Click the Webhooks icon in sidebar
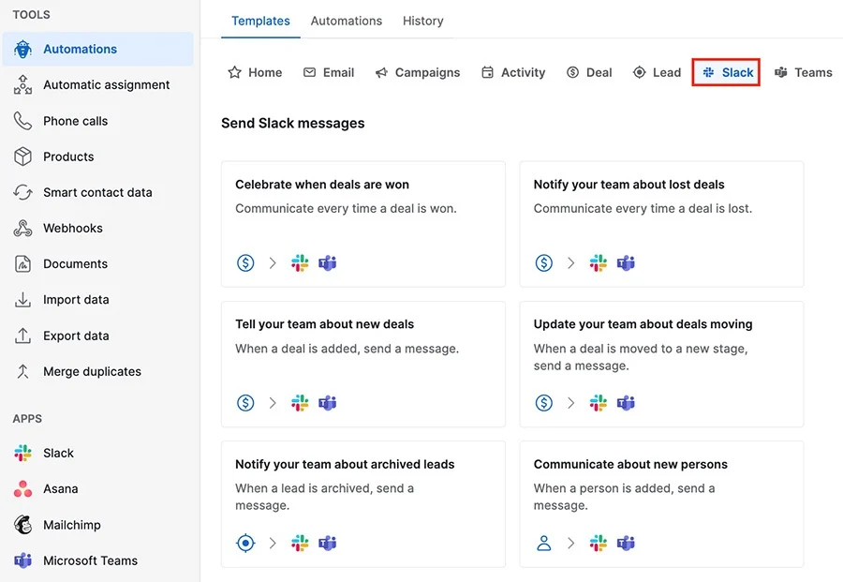 [22, 228]
